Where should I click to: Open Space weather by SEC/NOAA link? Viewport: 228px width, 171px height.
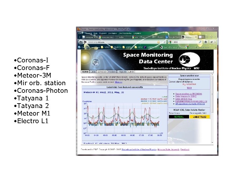(189, 94)
